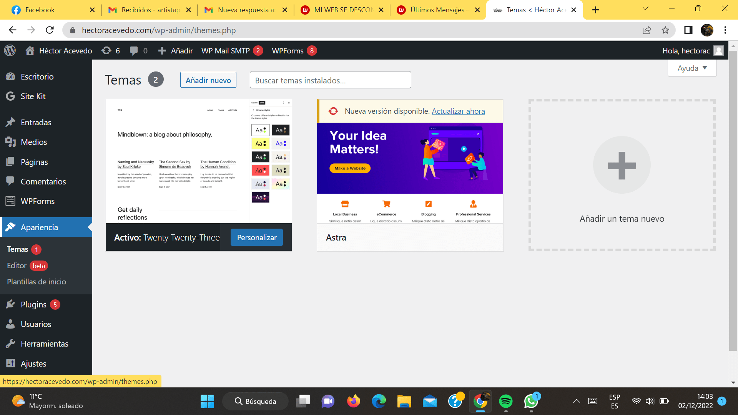Open Comentarios in sidebar
Screen dimensions: 738x415
46,181
